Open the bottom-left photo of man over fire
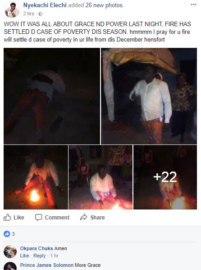This screenshot has height=270, width=201. tap(36, 177)
